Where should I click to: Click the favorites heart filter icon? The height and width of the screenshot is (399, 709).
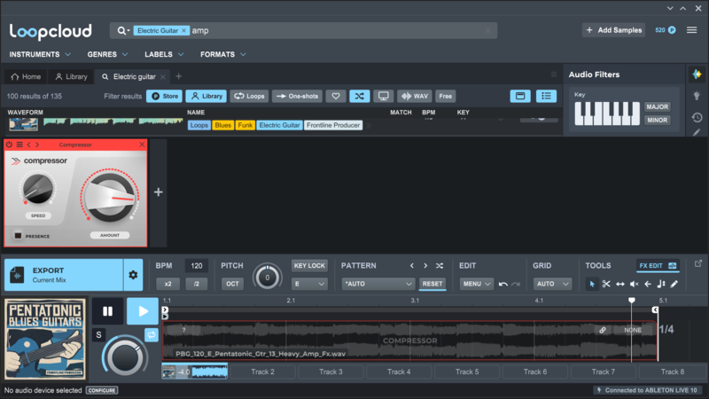[x=336, y=96]
